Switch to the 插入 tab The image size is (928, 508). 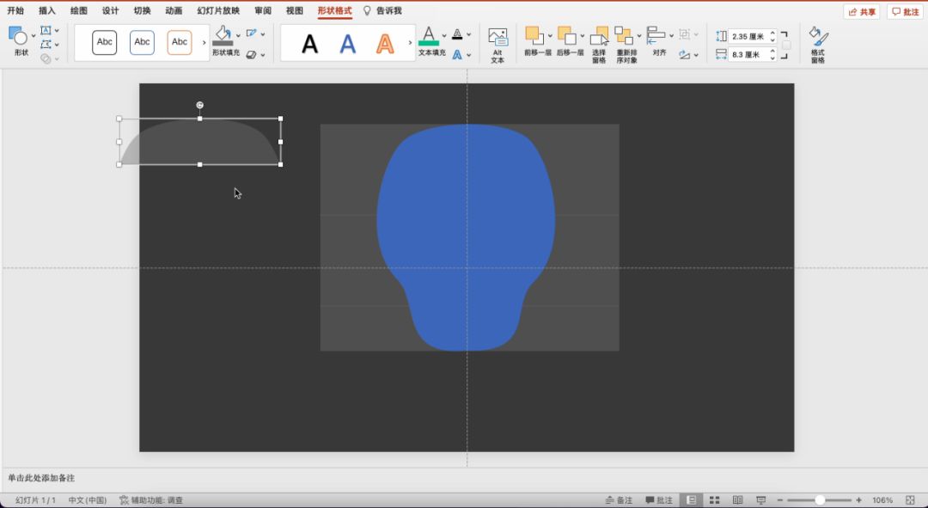46,10
